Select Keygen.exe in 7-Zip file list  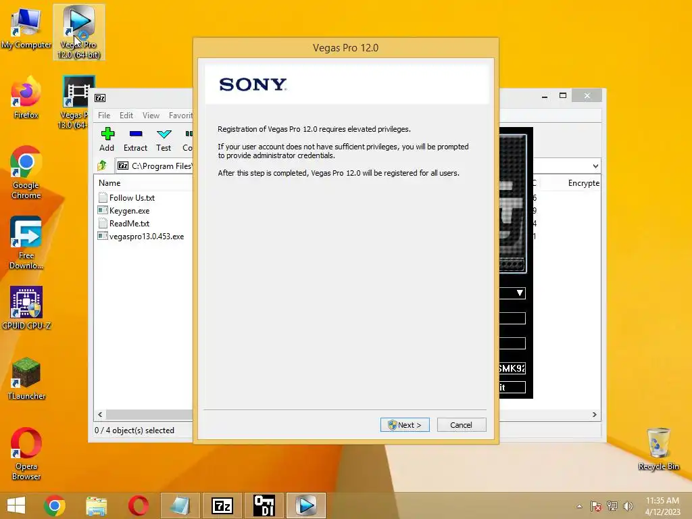coord(129,211)
